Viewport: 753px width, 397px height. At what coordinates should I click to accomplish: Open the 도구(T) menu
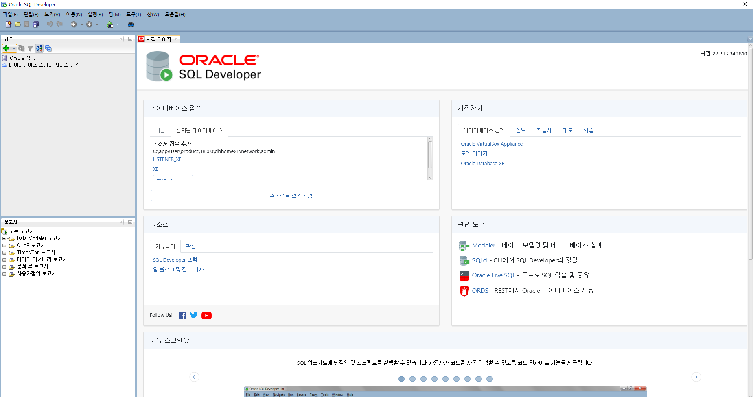pyautogui.click(x=134, y=15)
